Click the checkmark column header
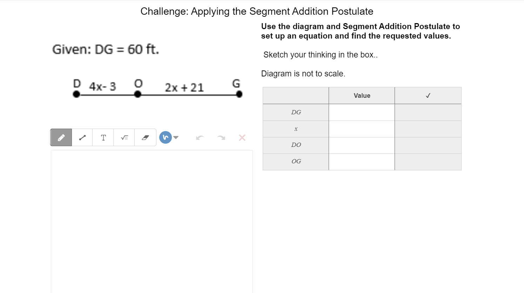The height and width of the screenshot is (293, 524). tap(428, 95)
